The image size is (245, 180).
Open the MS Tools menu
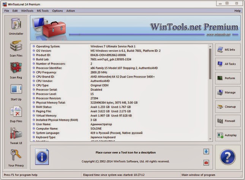point(43,11)
